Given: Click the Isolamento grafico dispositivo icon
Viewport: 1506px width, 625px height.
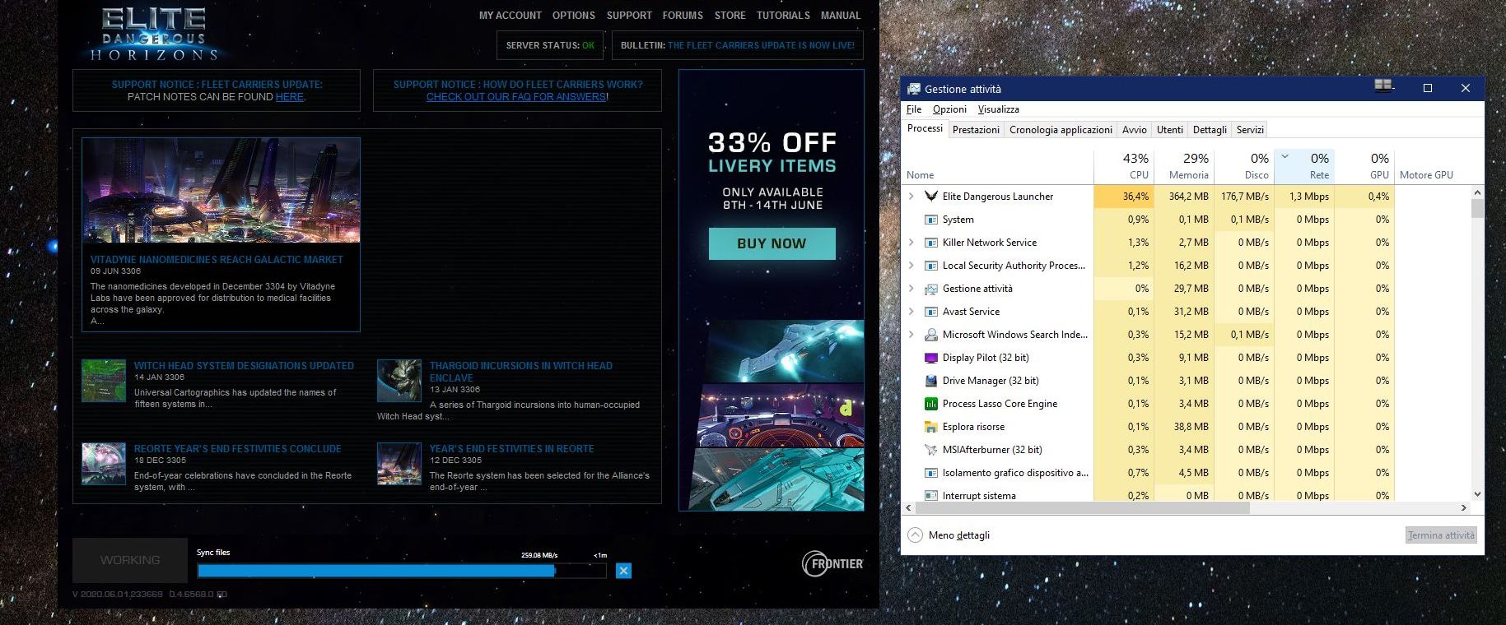Looking at the screenshot, I should coord(931,473).
